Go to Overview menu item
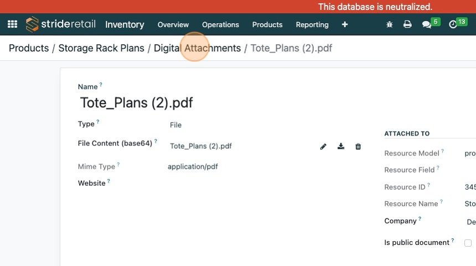 coord(173,24)
